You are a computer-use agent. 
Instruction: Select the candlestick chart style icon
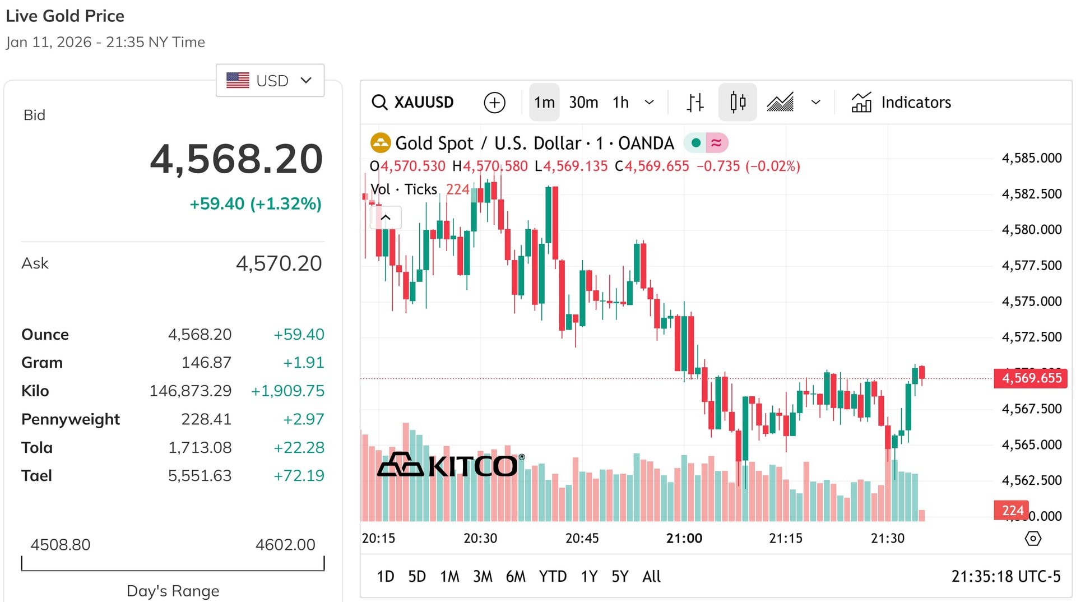[738, 103]
